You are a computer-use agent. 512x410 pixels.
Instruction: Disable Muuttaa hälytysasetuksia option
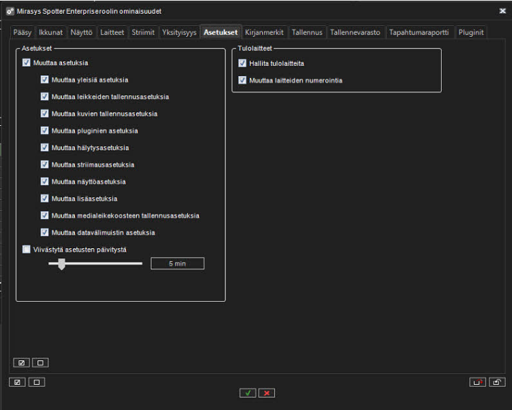click(45, 148)
